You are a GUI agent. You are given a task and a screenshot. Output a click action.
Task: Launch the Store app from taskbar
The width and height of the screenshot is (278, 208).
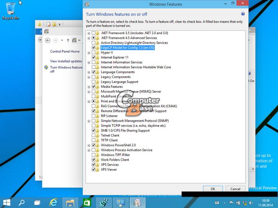pos(87,202)
